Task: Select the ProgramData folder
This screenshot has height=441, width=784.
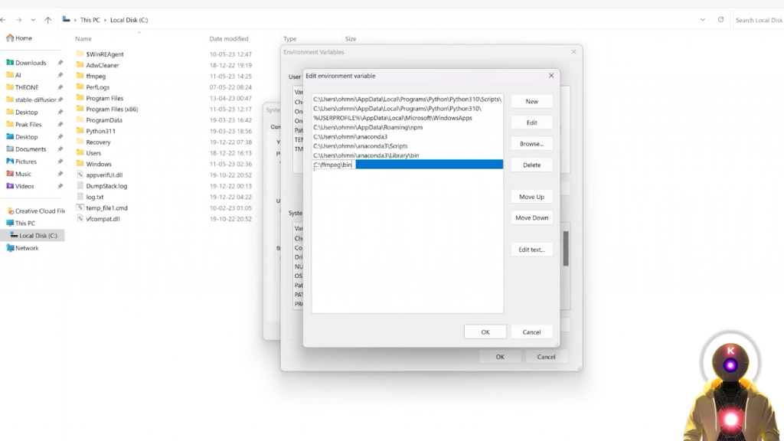Action: coord(104,120)
